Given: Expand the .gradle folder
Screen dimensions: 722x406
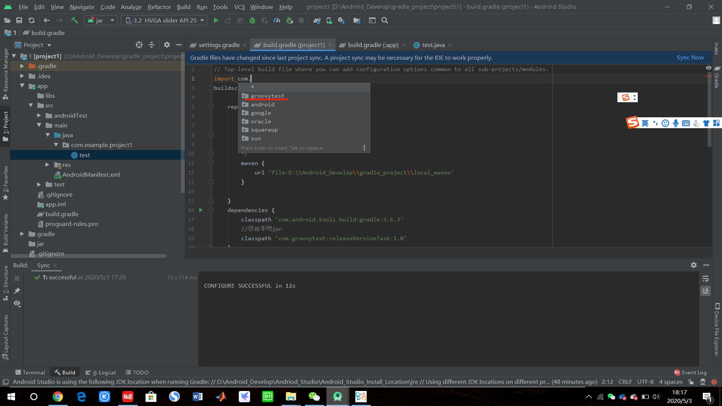Looking at the screenshot, I should [x=22, y=66].
